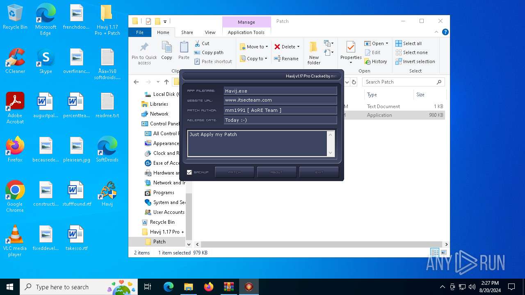Select Network in navigation pane

tap(159, 114)
